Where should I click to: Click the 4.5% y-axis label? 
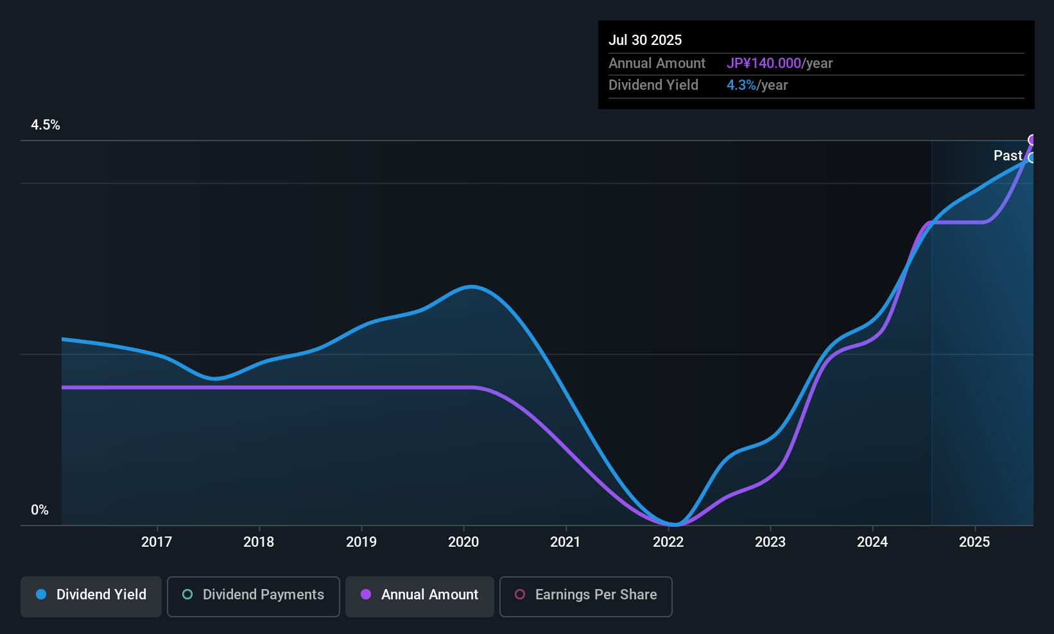(46, 125)
